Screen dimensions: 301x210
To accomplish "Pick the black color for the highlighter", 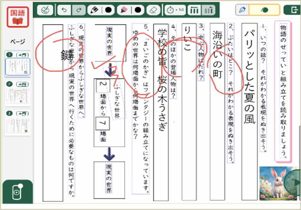I will (x=138, y=10).
